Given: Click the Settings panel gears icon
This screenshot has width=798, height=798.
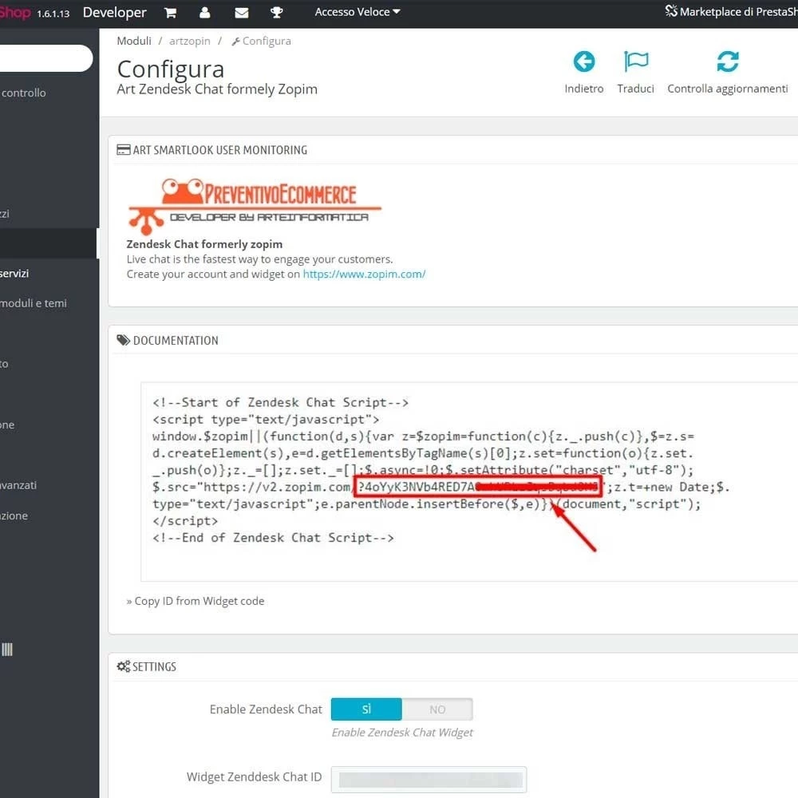Looking at the screenshot, I should tap(123, 666).
